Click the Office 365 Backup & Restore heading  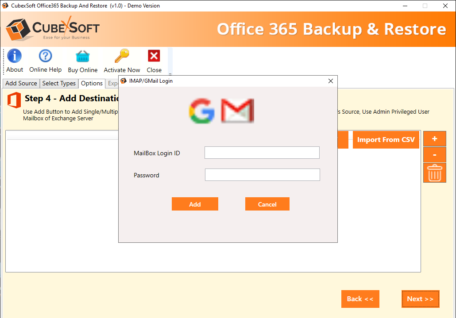[332, 29]
